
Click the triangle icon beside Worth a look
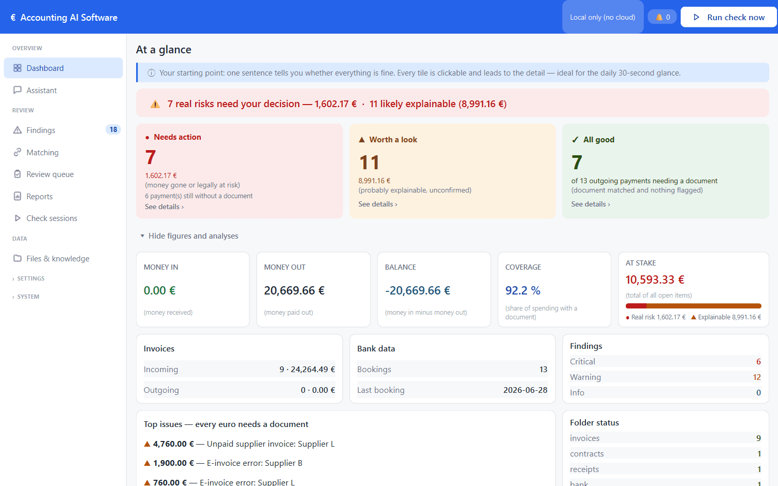click(x=362, y=140)
